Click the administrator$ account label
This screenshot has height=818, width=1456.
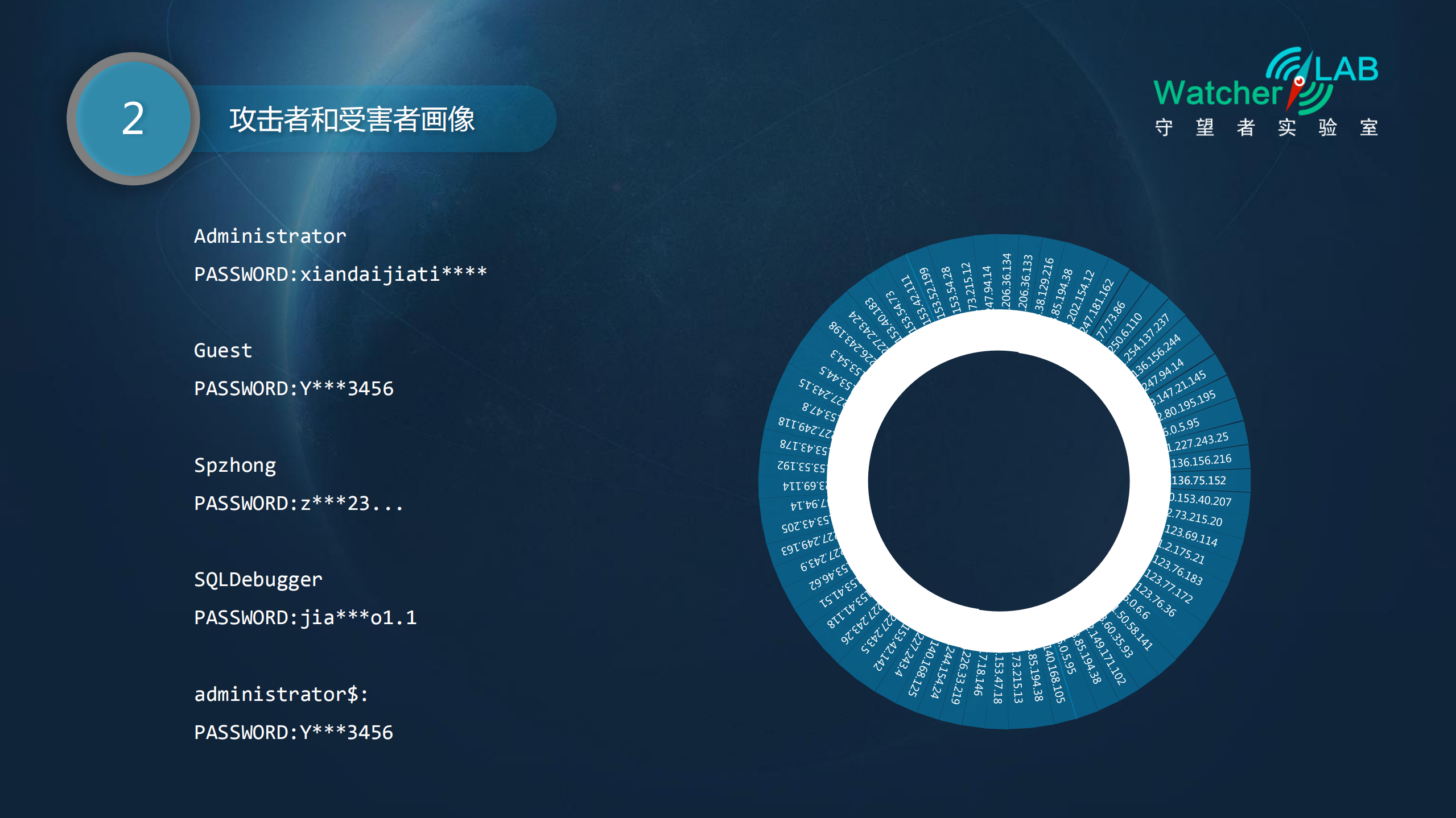coord(281,694)
